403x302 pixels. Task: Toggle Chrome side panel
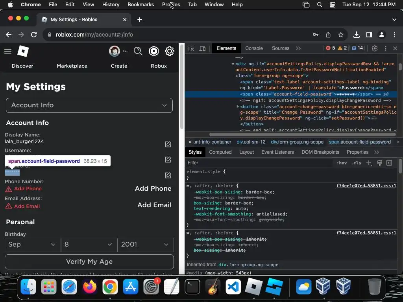[x=369, y=35]
